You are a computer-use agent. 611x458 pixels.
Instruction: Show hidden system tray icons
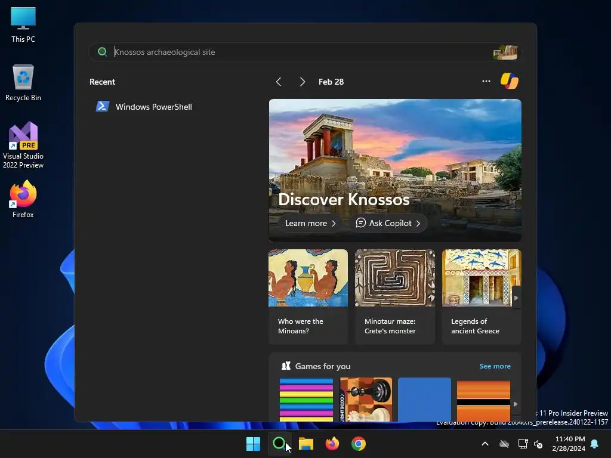pos(485,444)
